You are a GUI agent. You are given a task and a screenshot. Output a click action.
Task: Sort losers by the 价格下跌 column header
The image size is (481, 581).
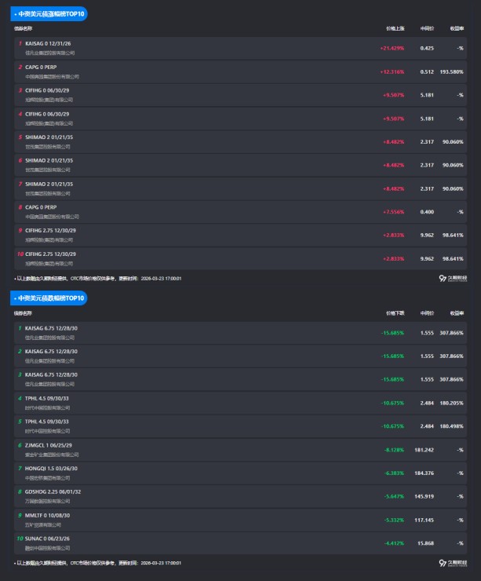tap(395, 312)
